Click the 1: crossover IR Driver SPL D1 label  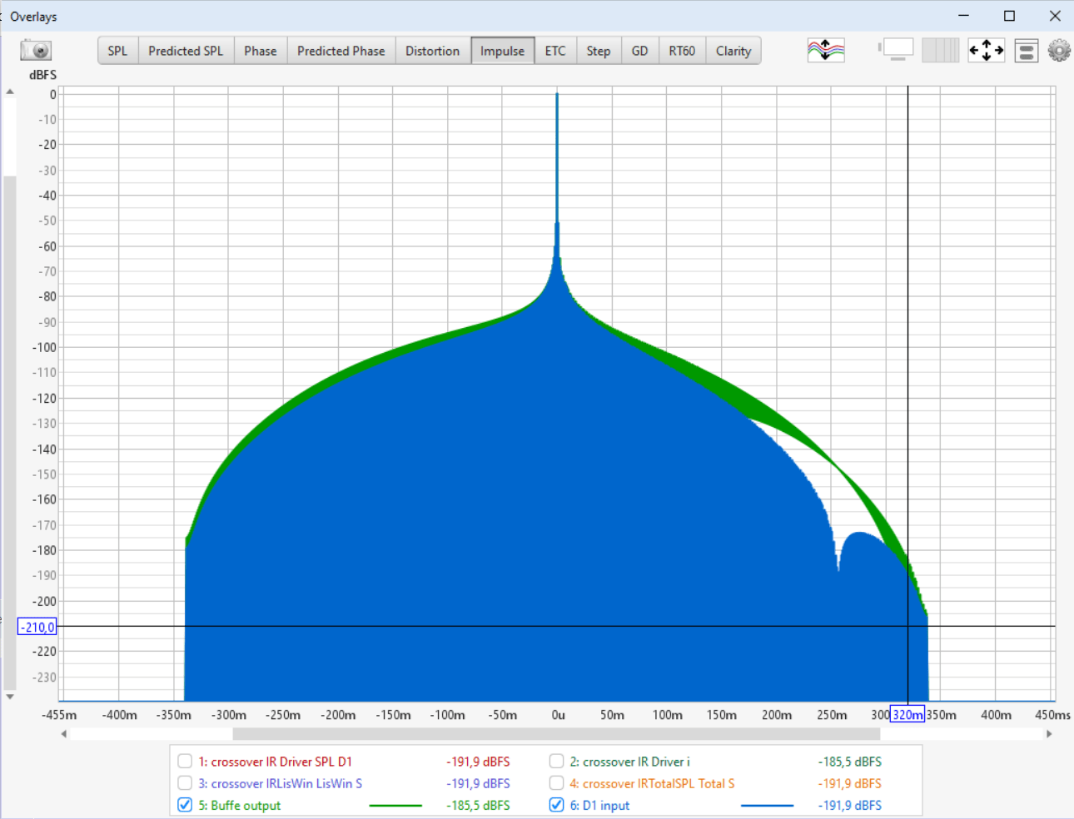[275, 762]
